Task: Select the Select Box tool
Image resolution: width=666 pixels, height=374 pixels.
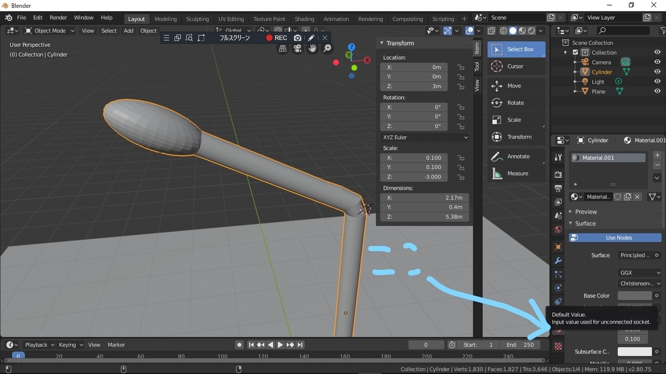Action: coord(516,49)
